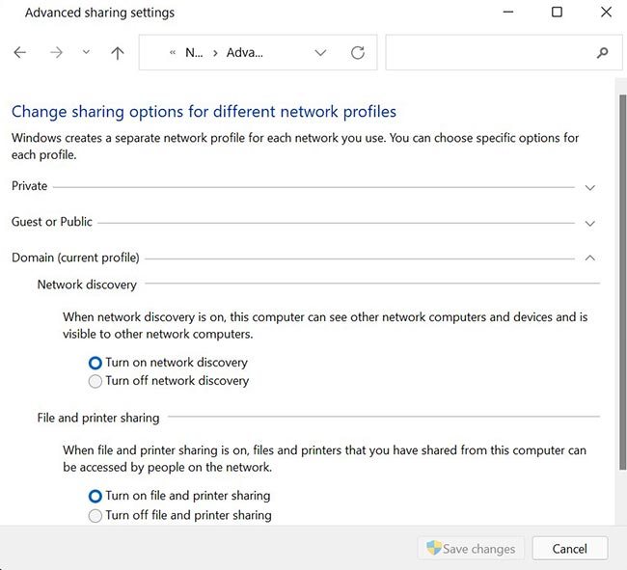Click the Back navigation arrow
Image resolution: width=627 pixels, height=570 pixels.
pyautogui.click(x=20, y=53)
